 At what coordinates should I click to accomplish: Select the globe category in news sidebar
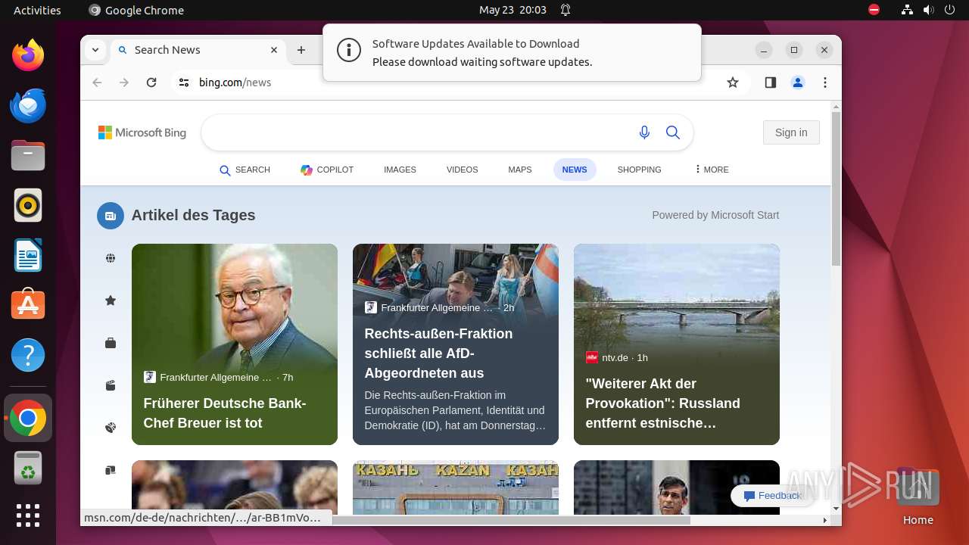tap(111, 258)
